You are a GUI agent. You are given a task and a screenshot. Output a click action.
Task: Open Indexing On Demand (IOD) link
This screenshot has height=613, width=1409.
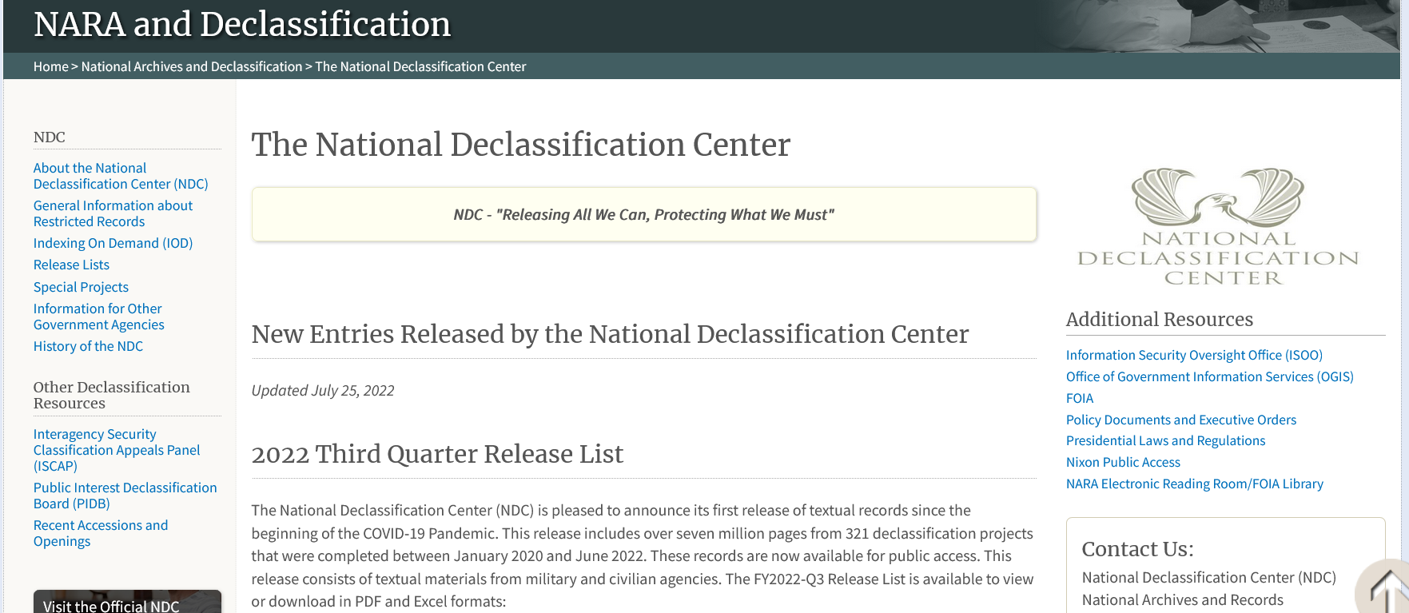(113, 243)
